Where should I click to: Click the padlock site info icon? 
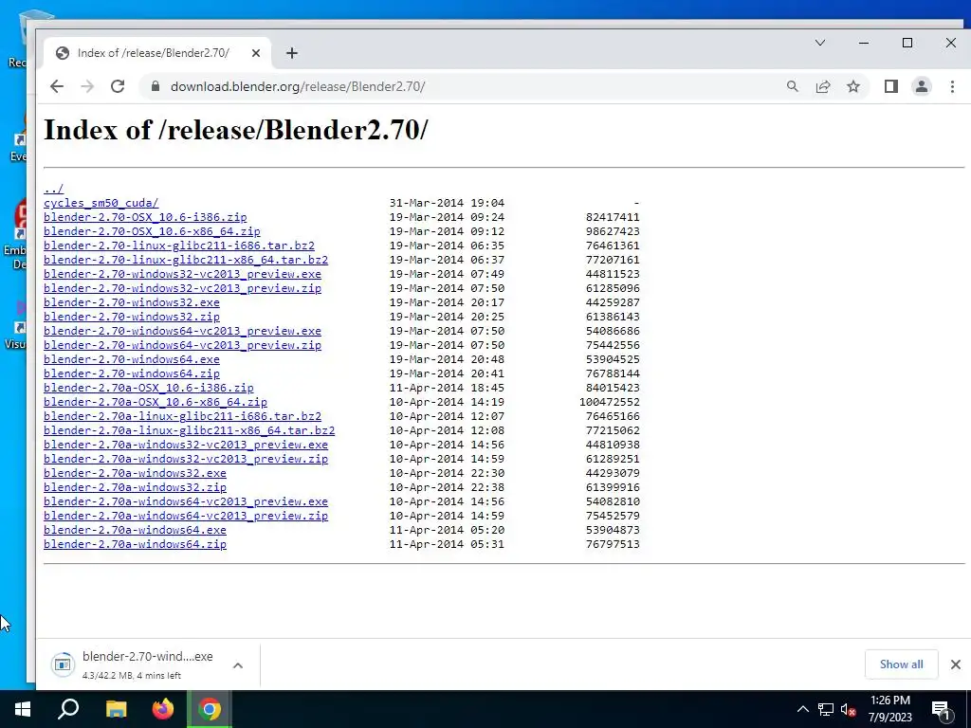(x=155, y=86)
